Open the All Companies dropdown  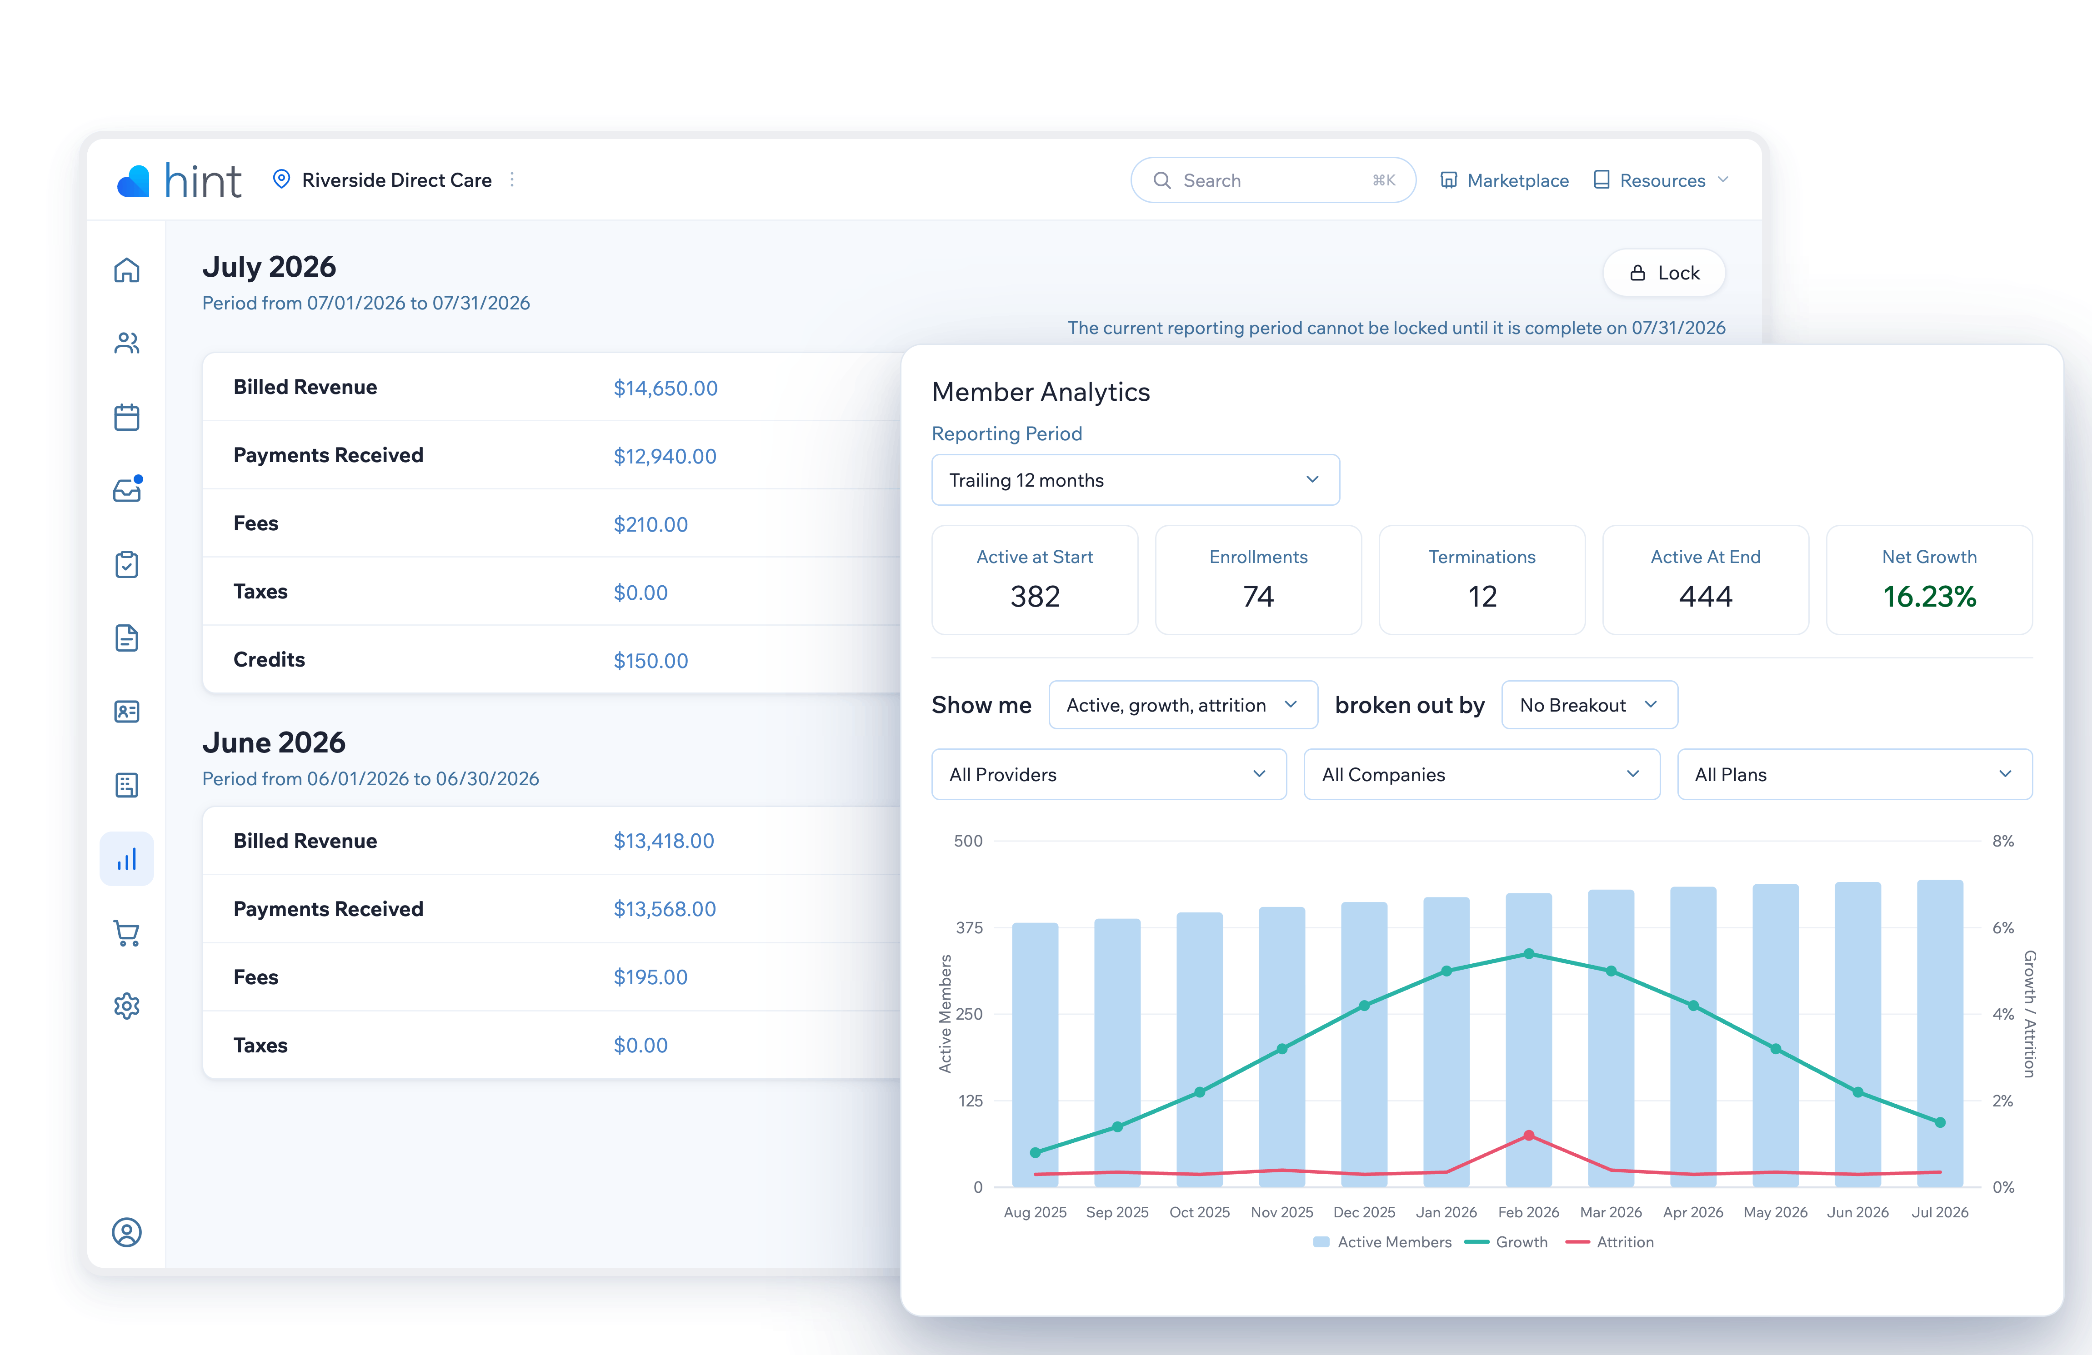coord(1481,774)
